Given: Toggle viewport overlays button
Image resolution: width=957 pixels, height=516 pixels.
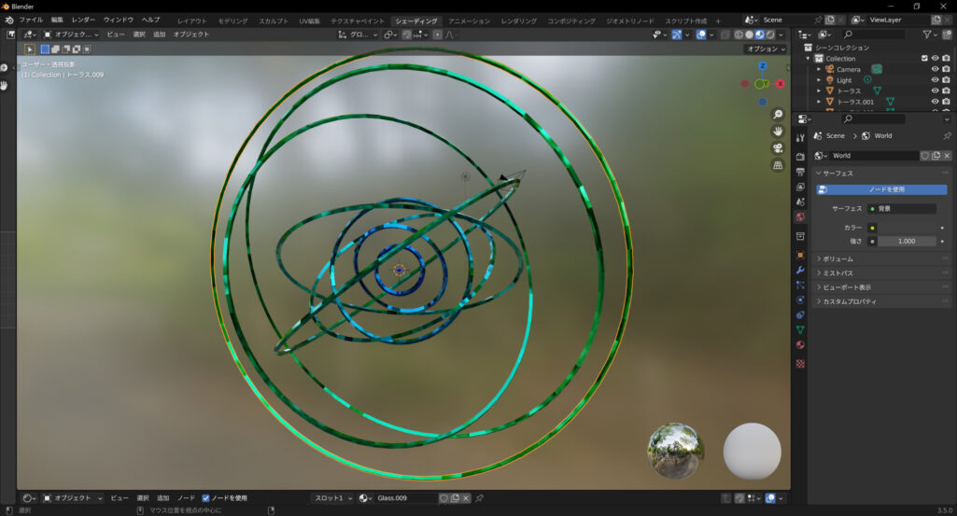Looking at the screenshot, I should coord(701,35).
